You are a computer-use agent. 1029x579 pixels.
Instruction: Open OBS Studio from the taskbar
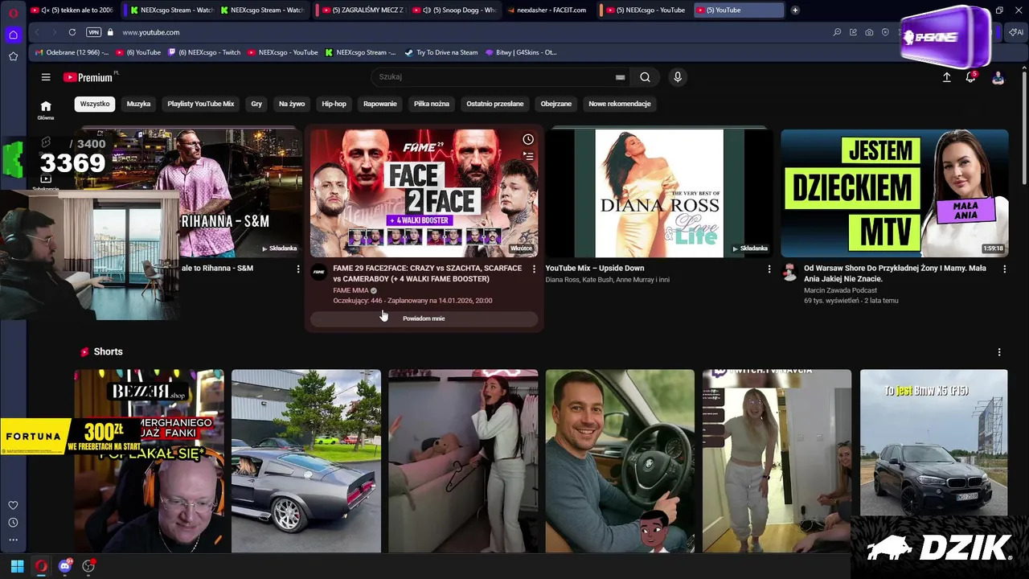[x=88, y=566]
